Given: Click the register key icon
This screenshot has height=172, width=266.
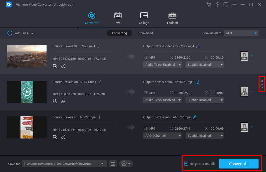Looking at the screenshot, I should (x=217, y=5).
